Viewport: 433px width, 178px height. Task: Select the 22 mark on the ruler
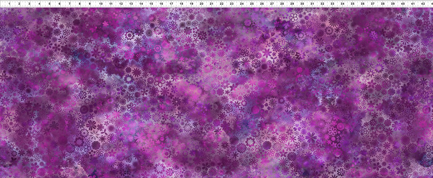[x=222, y=4]
